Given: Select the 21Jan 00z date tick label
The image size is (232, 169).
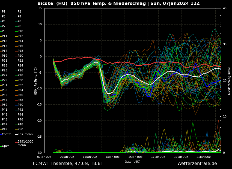Looking at the screenshot, I should tap(204, 157).
